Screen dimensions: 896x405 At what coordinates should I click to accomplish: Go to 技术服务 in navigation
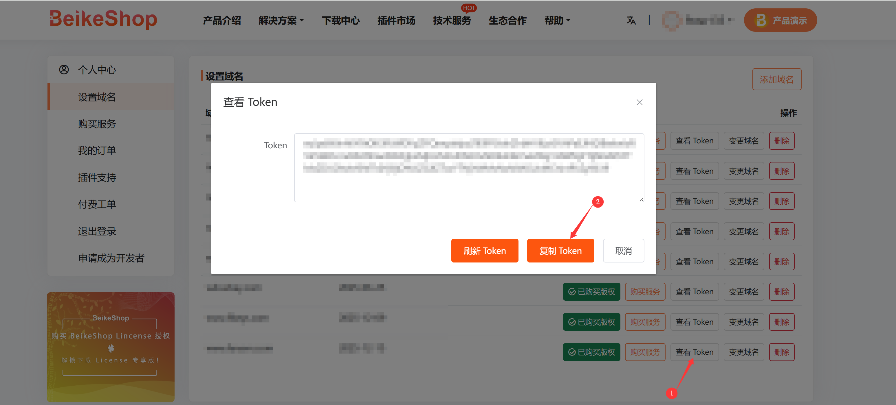pyautogui.click(x=452, y=21)
